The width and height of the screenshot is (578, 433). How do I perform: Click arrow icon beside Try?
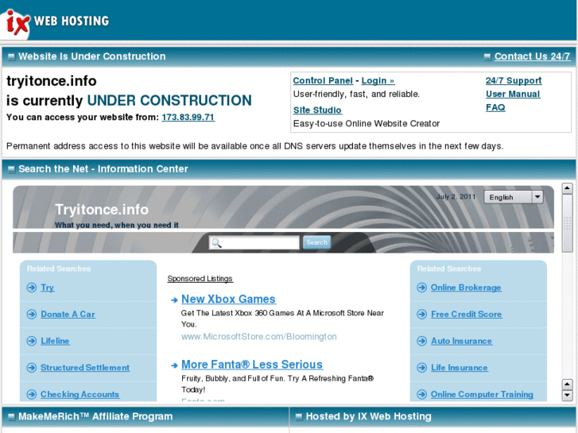[x=32, y=288]
